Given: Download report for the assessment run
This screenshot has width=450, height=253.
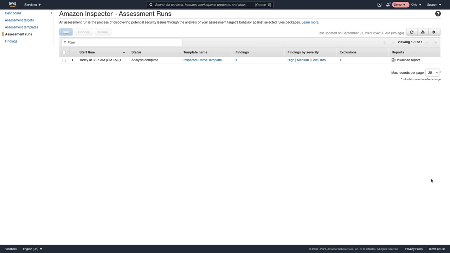Looking at the screenshot, I should tap(406, 60).
